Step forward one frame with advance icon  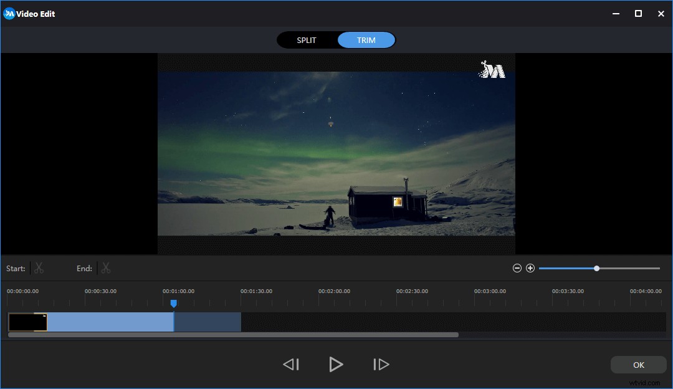point(381,364)
